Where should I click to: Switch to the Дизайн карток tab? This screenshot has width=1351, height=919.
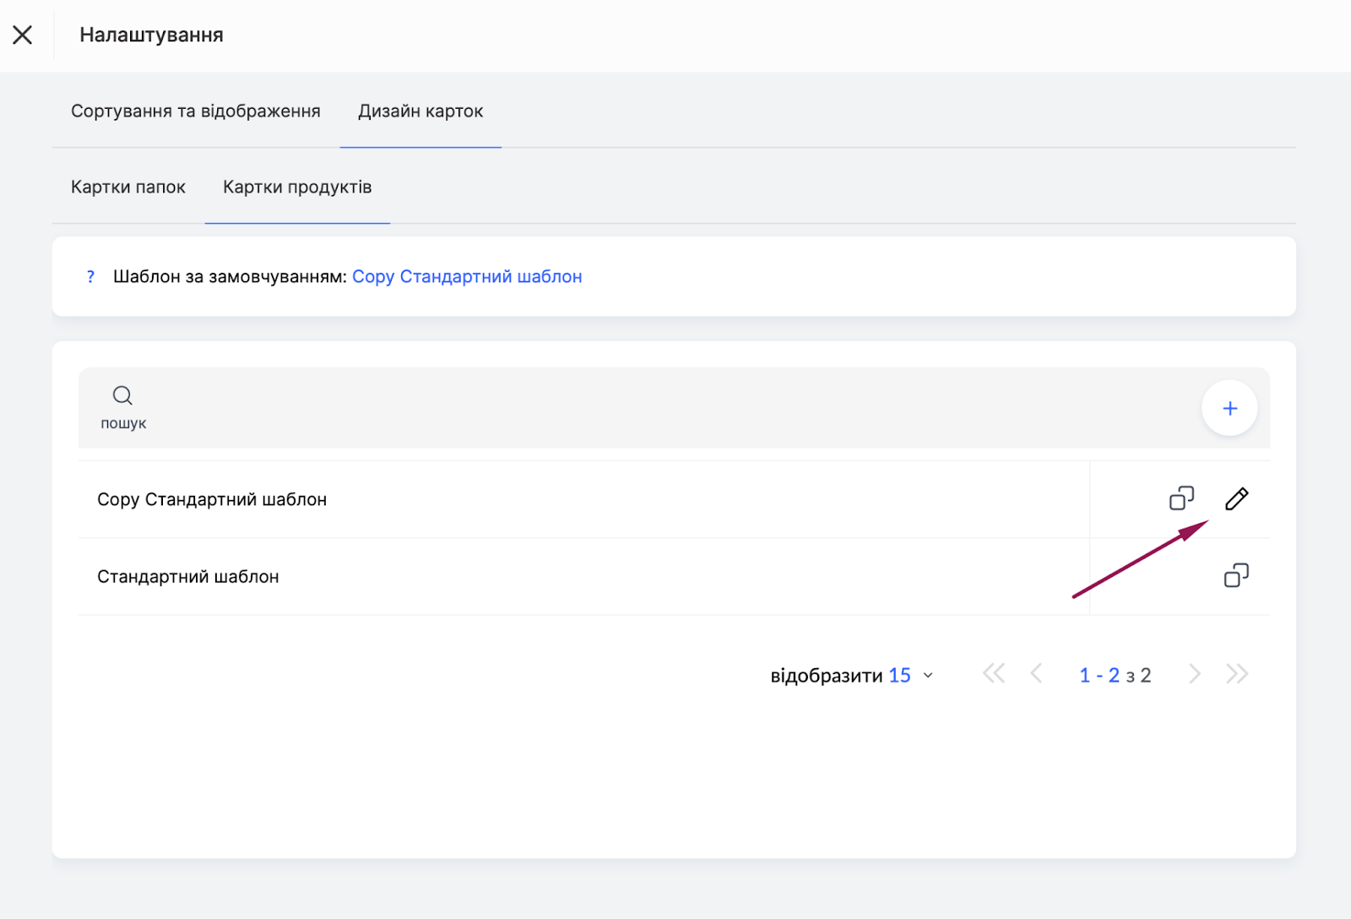tap(420, 111)
